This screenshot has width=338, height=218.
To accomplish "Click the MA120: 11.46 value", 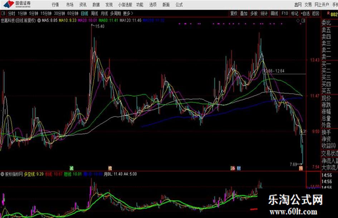I will point(131,20).
